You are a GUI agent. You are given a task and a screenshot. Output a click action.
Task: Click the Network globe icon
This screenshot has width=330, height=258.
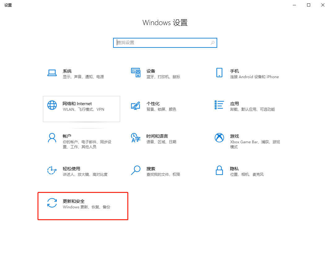coord(52,105)
